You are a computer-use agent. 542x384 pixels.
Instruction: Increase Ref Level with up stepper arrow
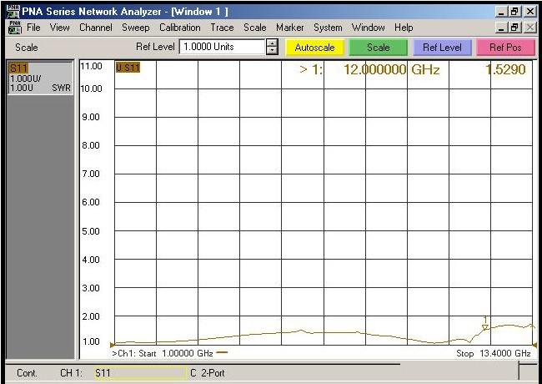click(273, 43)
